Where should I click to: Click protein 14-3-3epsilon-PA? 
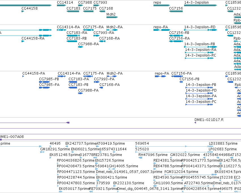pyautogui.click(x=201, y=96)
